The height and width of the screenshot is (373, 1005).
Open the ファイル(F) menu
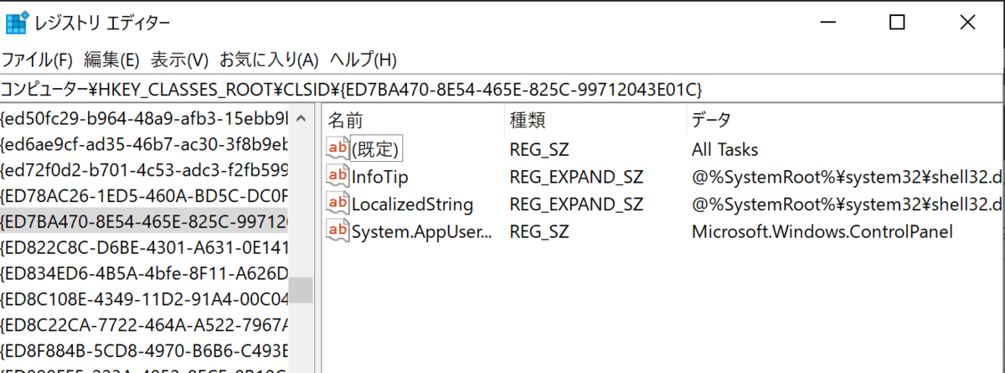pos(38,60)
